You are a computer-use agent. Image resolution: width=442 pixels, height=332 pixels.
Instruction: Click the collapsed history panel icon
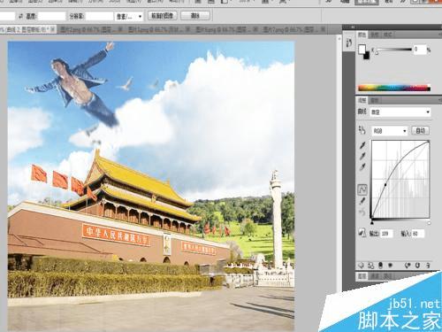coord(349,42)
